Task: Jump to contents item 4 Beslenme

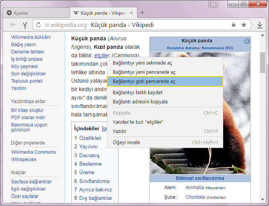Action: tap(90, 164)
